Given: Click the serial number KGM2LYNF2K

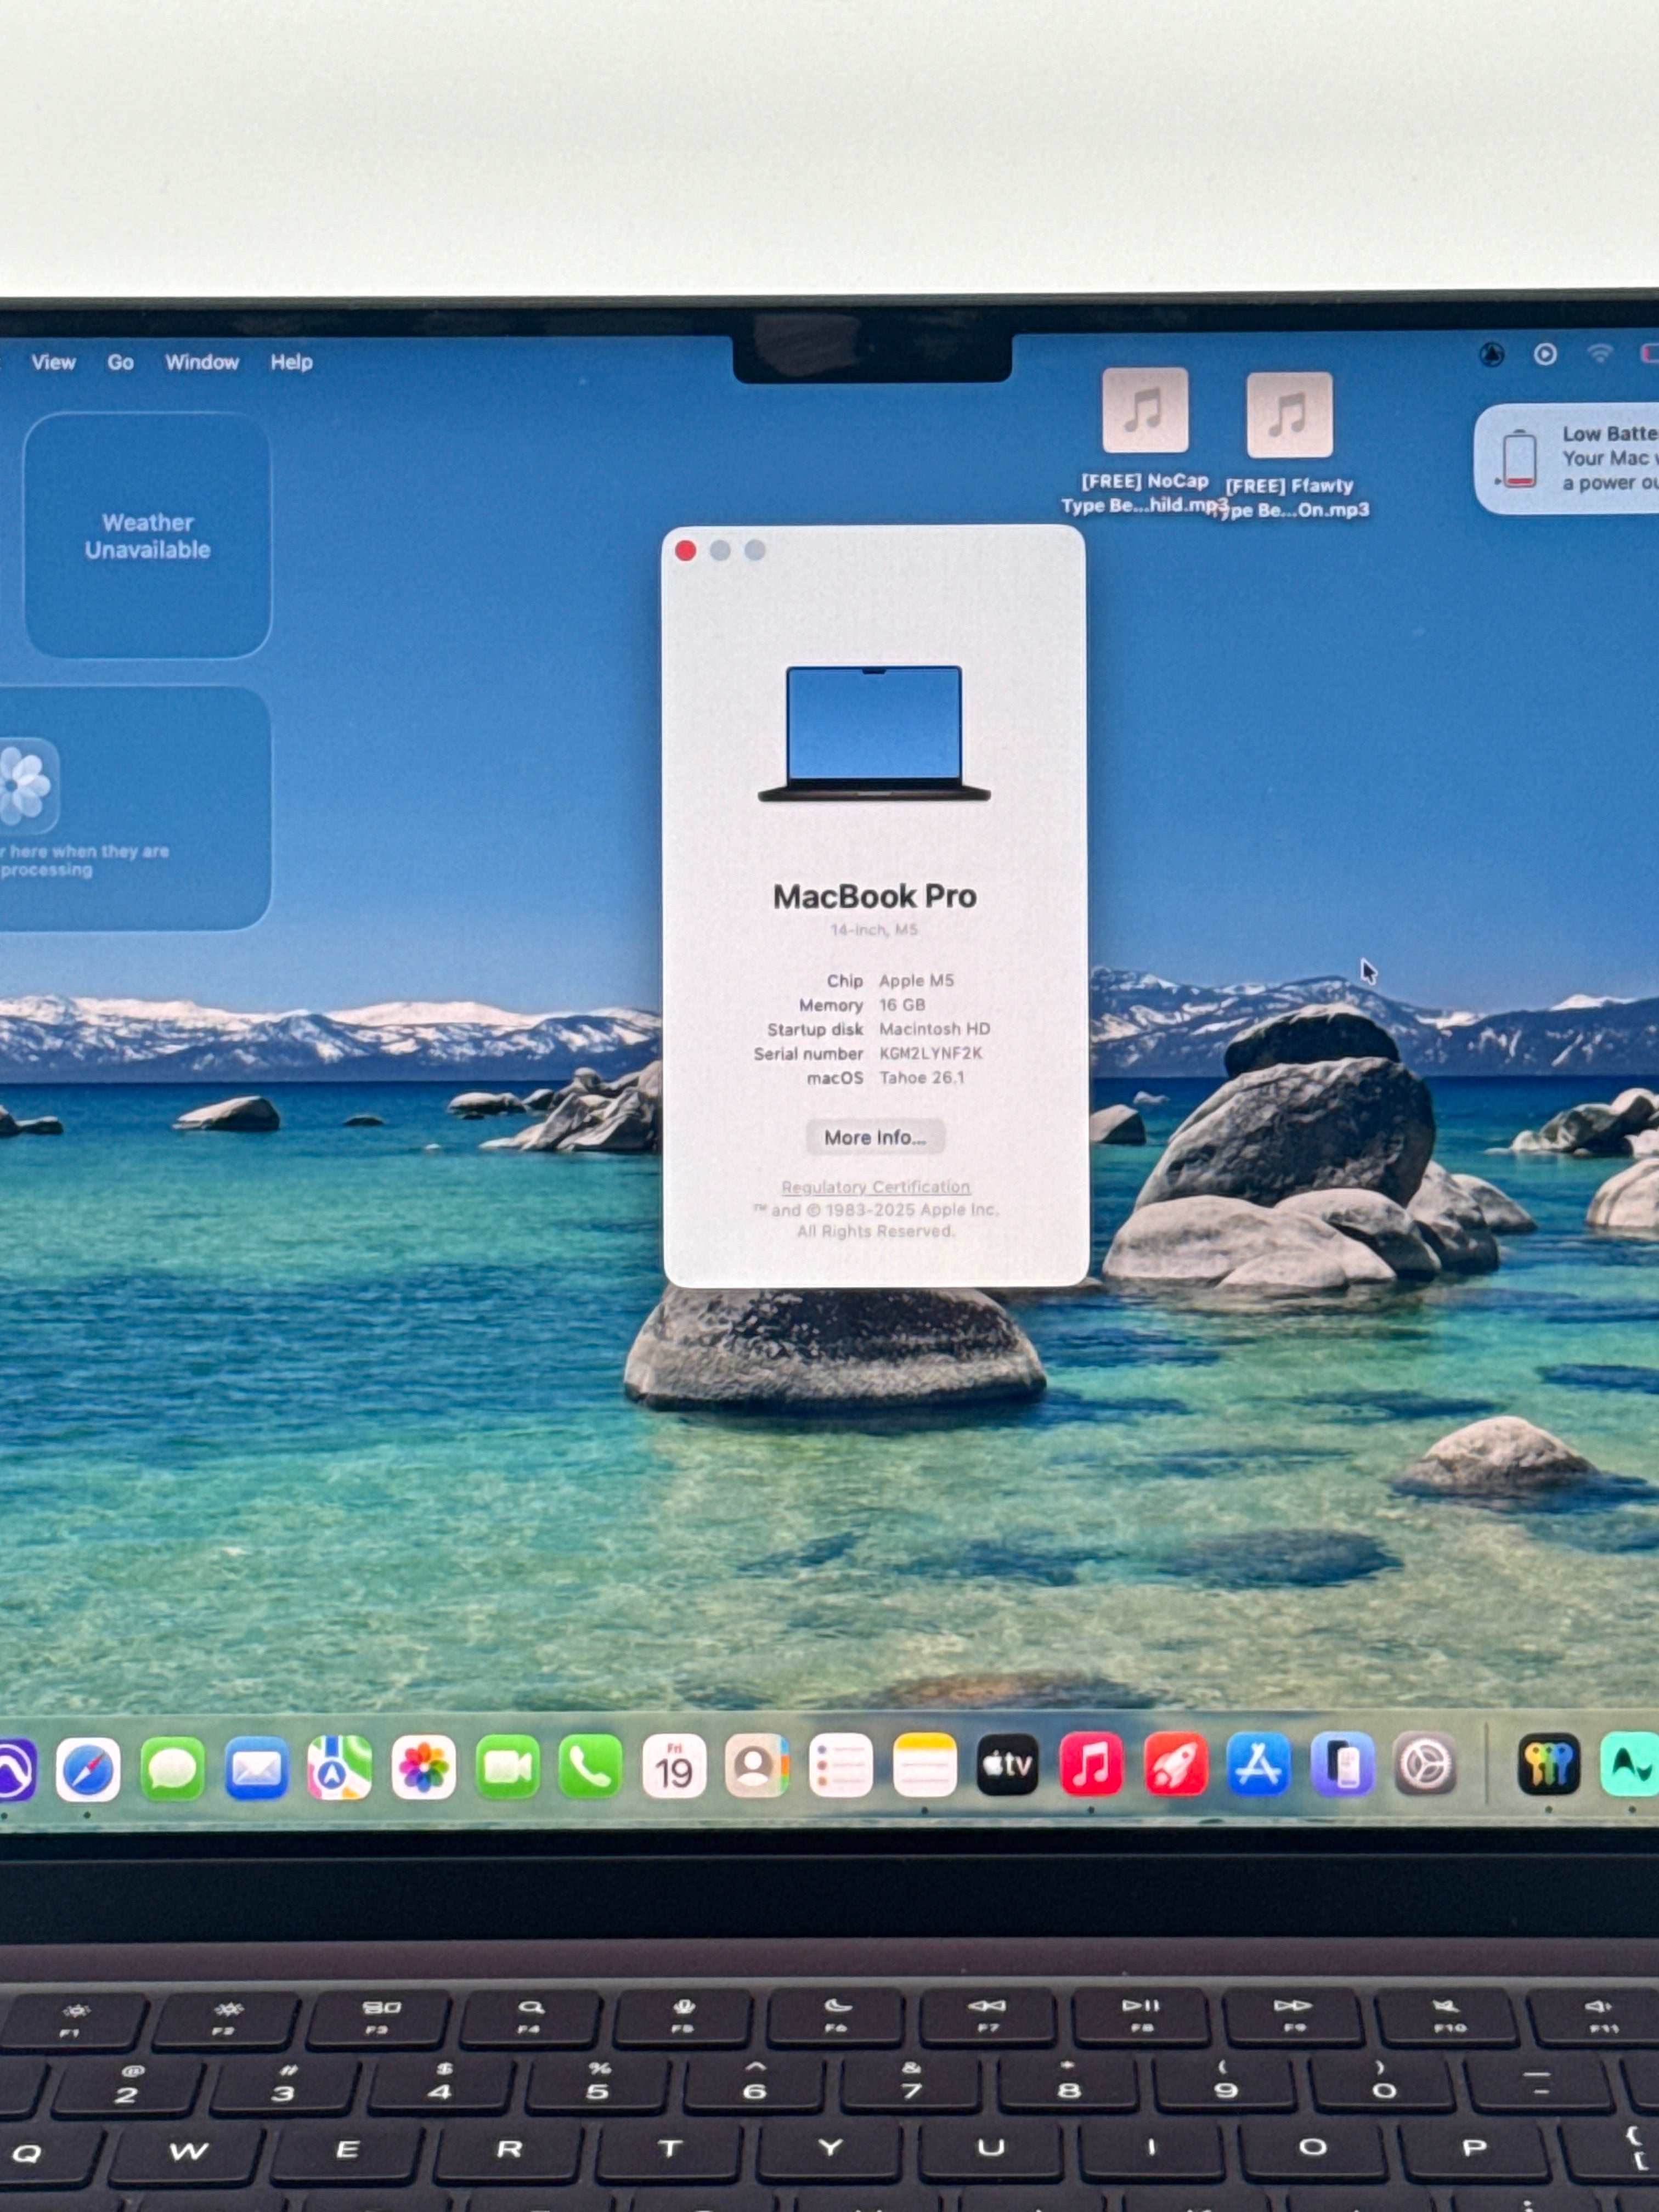Looking at the screenshot, I should tap(930, 1053).
